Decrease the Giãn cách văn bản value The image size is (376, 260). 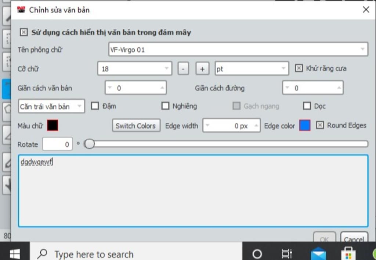pyautogui.click(x=109, y=88)
